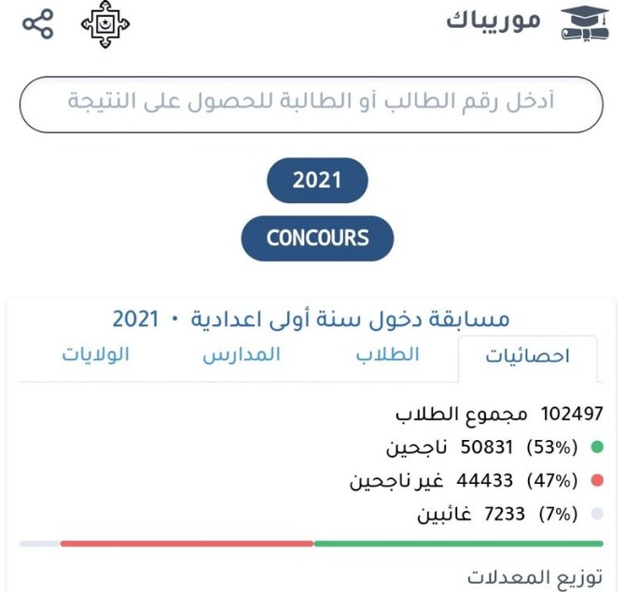This screenshot has width=625, height=592.
Task: Click the green ناجحين legend dot
Action: click(x=597, y=447)
